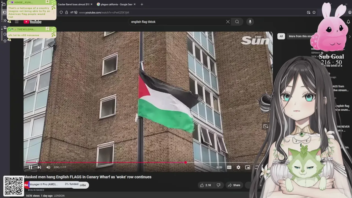Select the 'All' filter chip
The height and width of the screenshot is (198, 352).
point(281,36)
